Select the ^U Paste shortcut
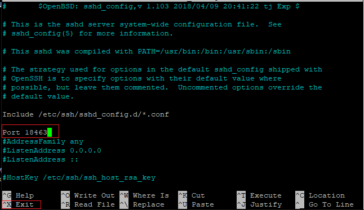Viewport: 364px width, 210px height. tap(196, 204)
